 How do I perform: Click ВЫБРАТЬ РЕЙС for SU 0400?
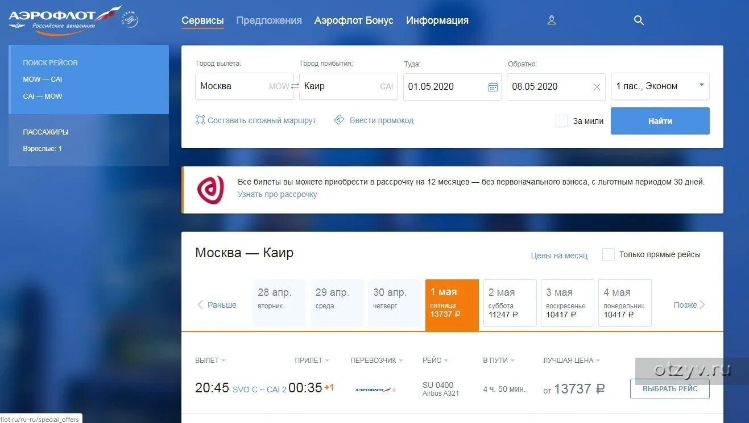click(670, 389)
